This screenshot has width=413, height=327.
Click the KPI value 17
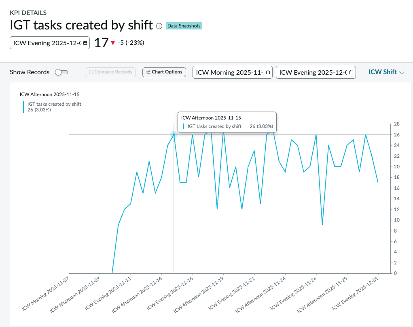pyautogui.click(x=101, y=42)
